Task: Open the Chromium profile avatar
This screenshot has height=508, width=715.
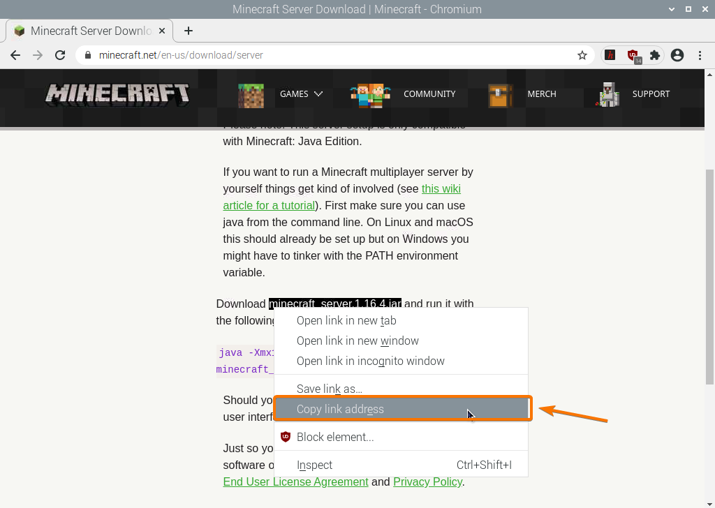Action: [677, 55]
